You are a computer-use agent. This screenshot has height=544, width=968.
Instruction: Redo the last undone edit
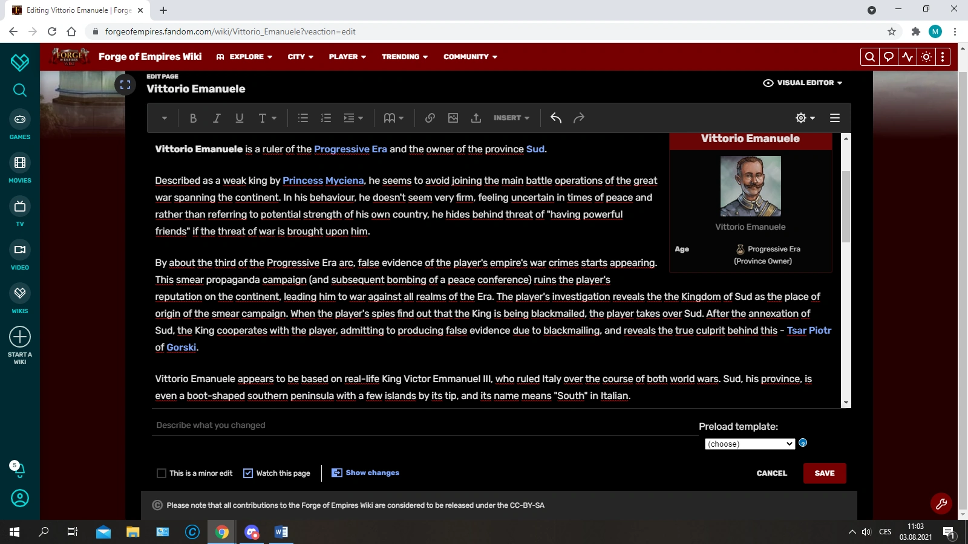point(579,118)
